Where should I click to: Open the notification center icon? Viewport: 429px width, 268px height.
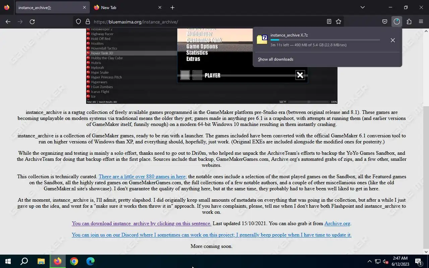coord(418,261)
